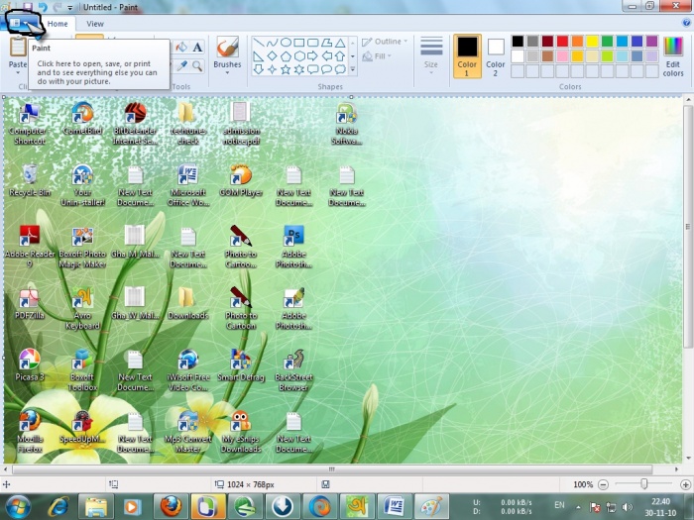Image resolution: width=694 pixels, height=520 pixels.
Task: Select the Color picker eyedropper tool
Action: point(181,66)
